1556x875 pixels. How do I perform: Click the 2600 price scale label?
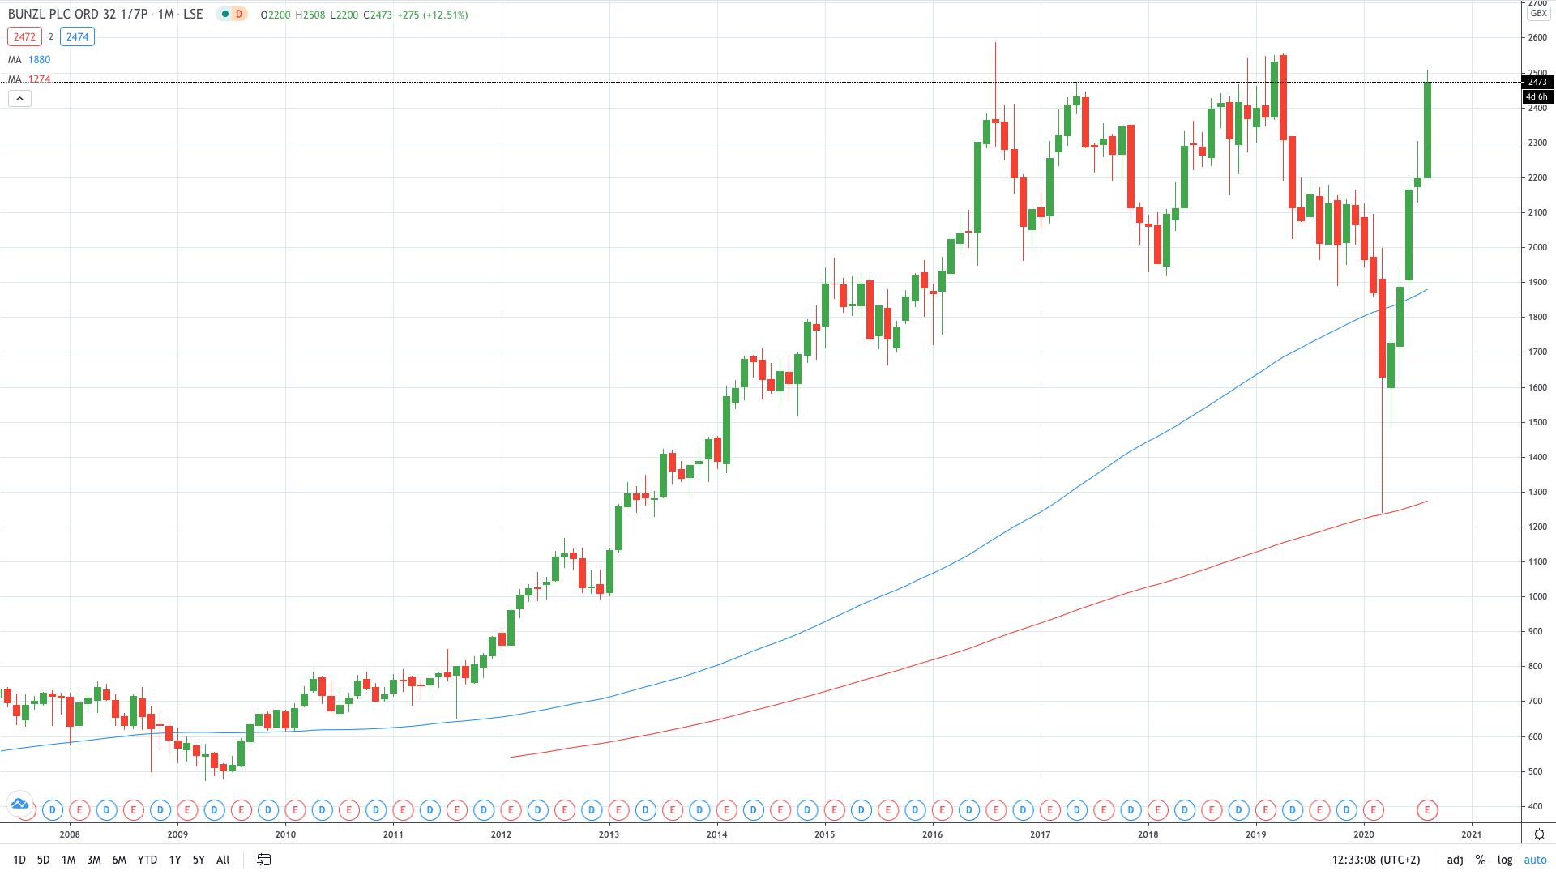1537,37
